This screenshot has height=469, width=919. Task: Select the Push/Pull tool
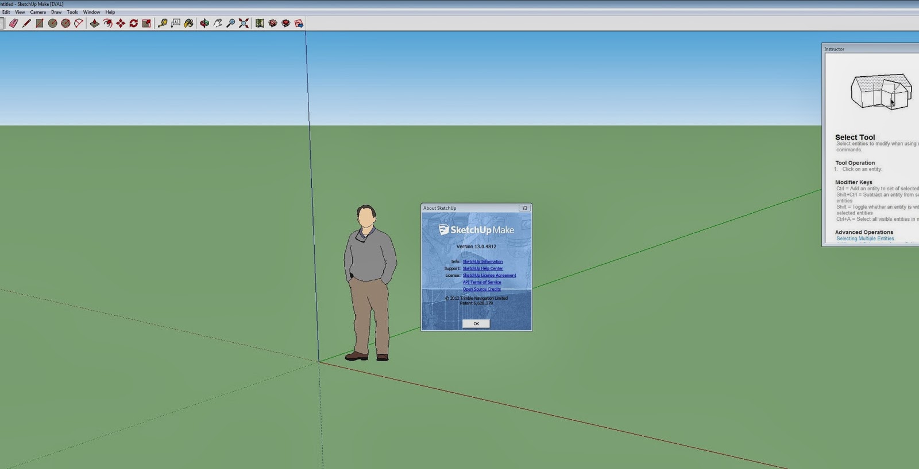click(95, 24)
